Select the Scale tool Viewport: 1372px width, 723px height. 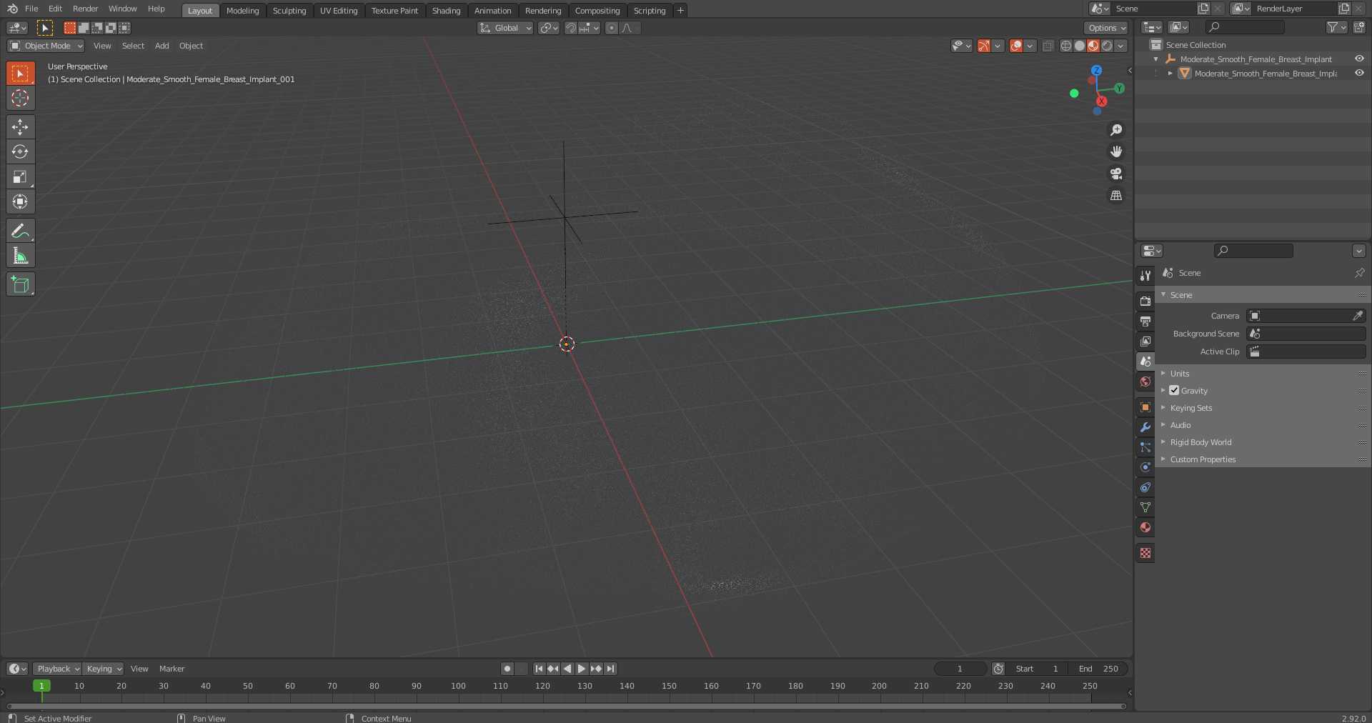[20, 176]
